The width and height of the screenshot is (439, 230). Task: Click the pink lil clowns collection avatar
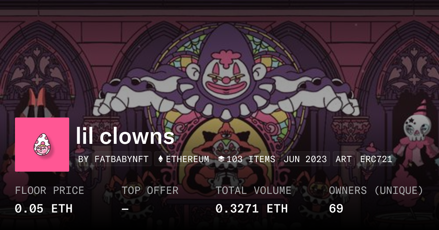(42, 145)
